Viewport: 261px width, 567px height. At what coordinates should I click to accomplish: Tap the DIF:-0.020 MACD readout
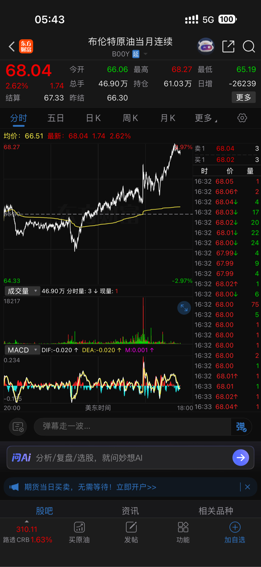coord(60,350)
